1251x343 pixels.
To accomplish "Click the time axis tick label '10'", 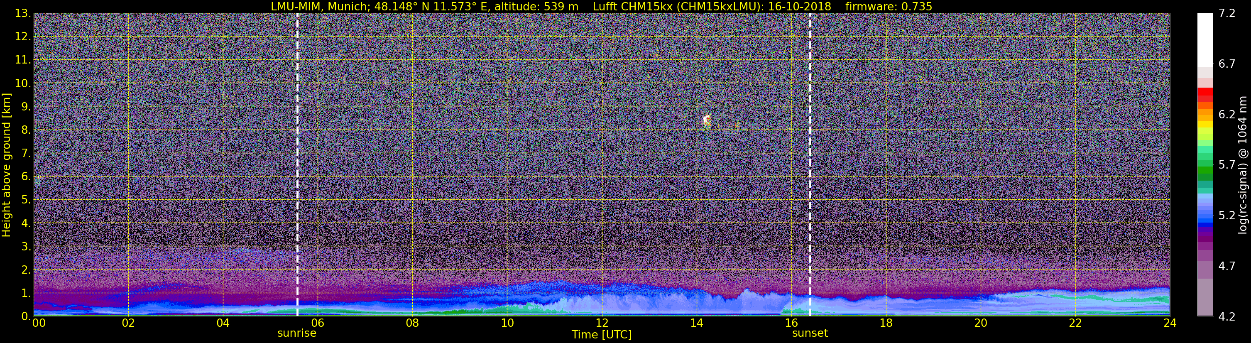I will (x=507, y=323).
